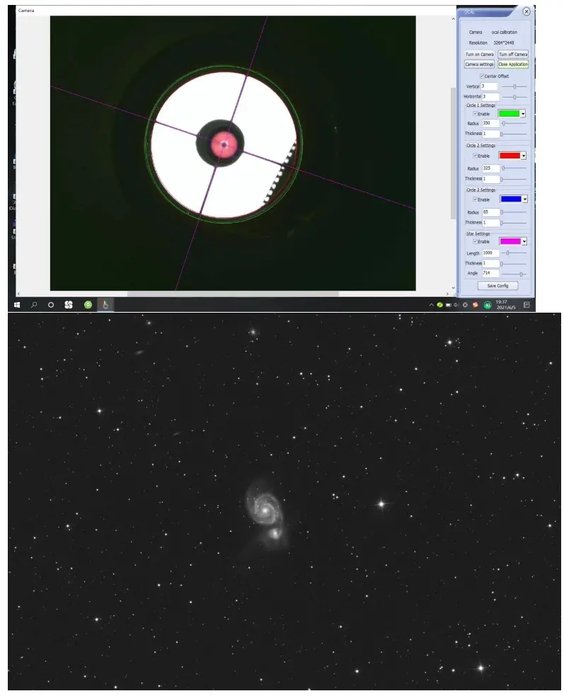564x696 pixels.
Task: Click the red Circle 2 color swatch
Action: point(510,156)
